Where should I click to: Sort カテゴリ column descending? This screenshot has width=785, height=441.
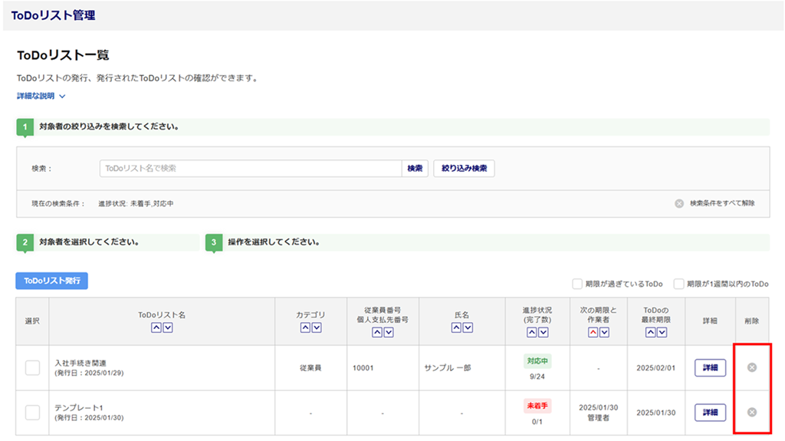[317, 328]
